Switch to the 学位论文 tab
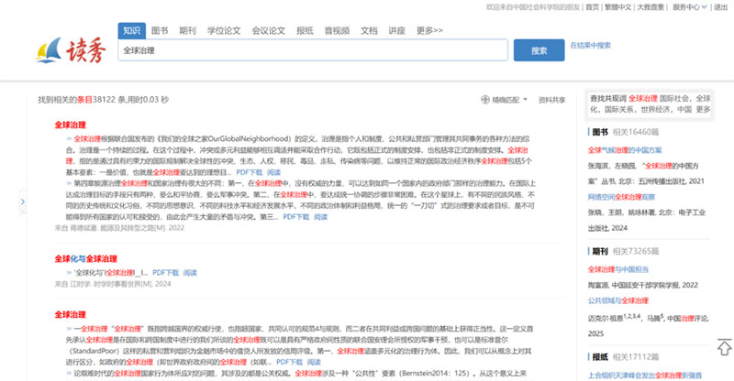 224,29
